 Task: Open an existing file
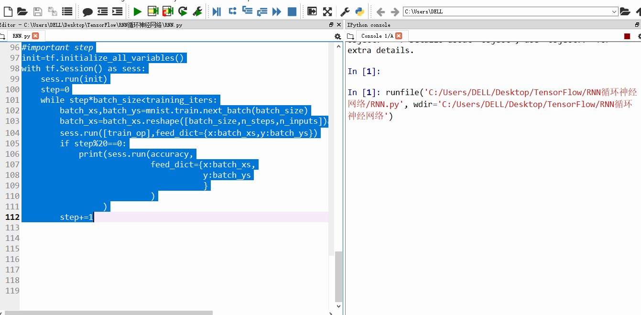[x=22, y=11]
